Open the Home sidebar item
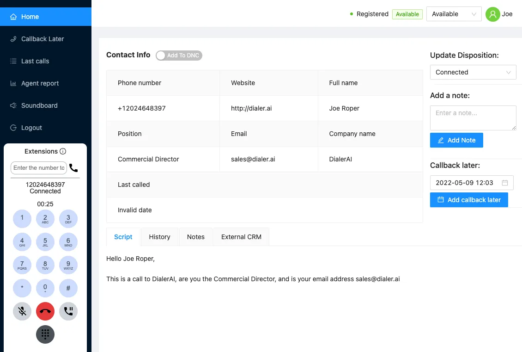The width and height of the screenshot is (522, 352). (x=46, y=17)
